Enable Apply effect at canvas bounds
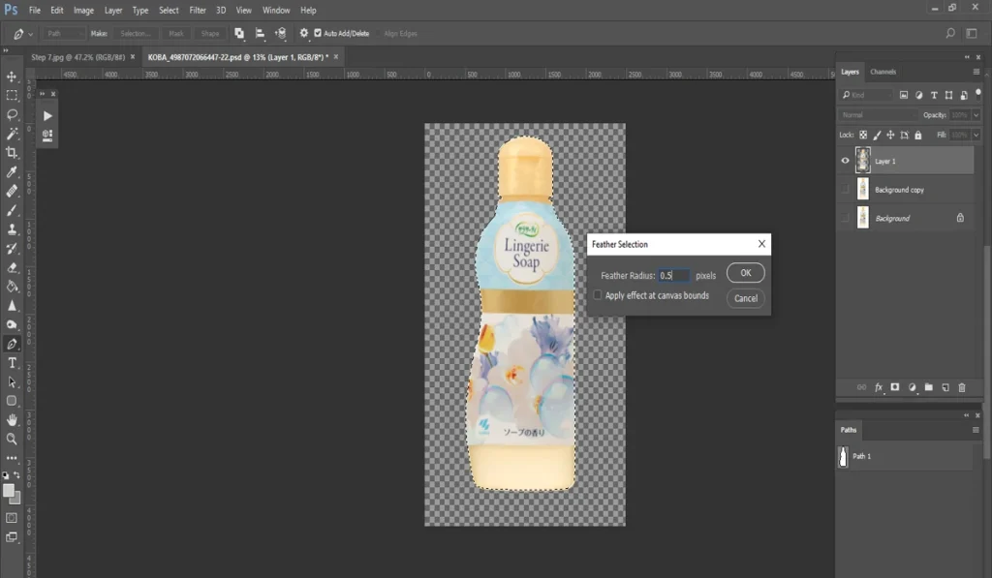The image size is (992, 578). tap(597, 295)
